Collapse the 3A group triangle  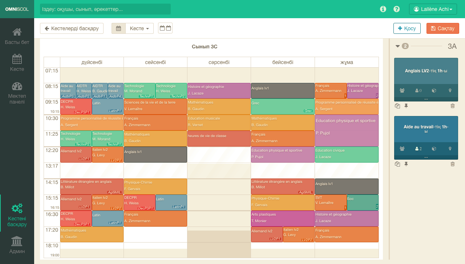(397, 46)
